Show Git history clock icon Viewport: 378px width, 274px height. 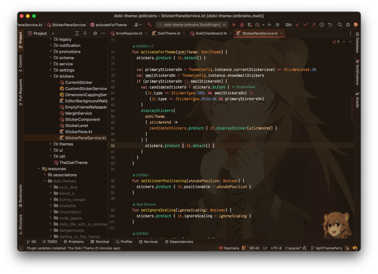coord(322,25)
